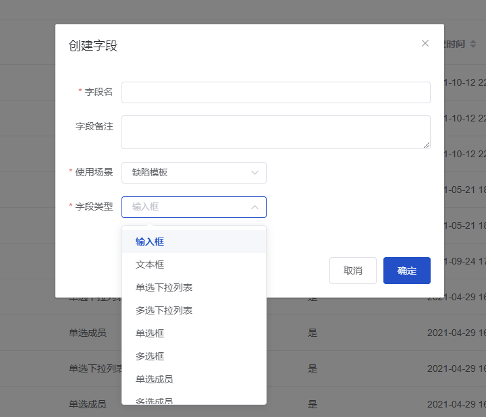Choose 文本框 in the dropdown list

tap(150, 265)
